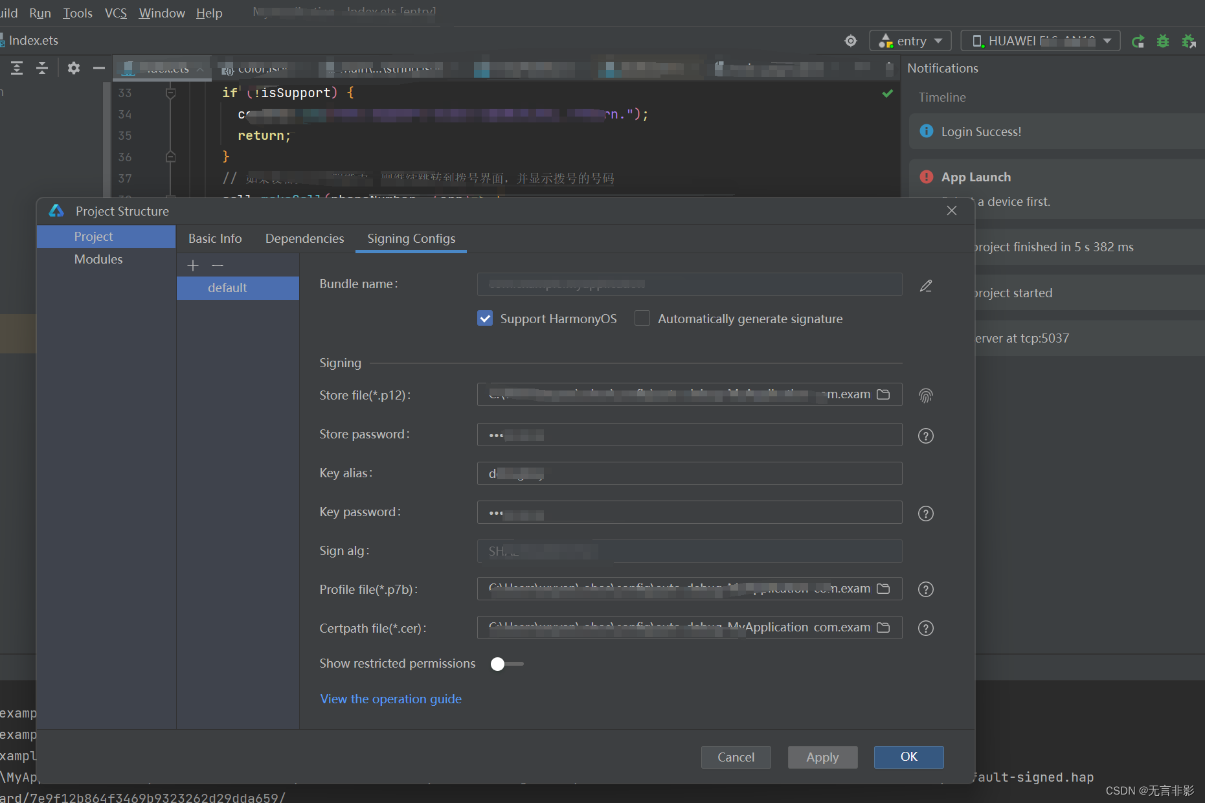1205x803 pixels.
Task: Click fold end marker at line 36
Action: (170, 157)
